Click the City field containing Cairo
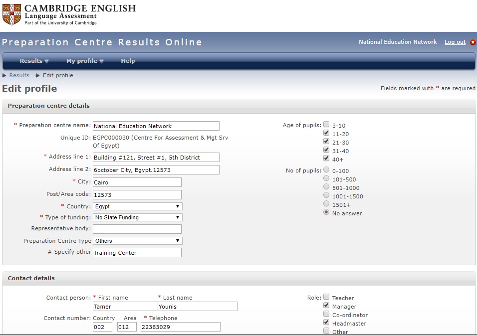Screen dimensions: 477x335 [x=137, y=182]
